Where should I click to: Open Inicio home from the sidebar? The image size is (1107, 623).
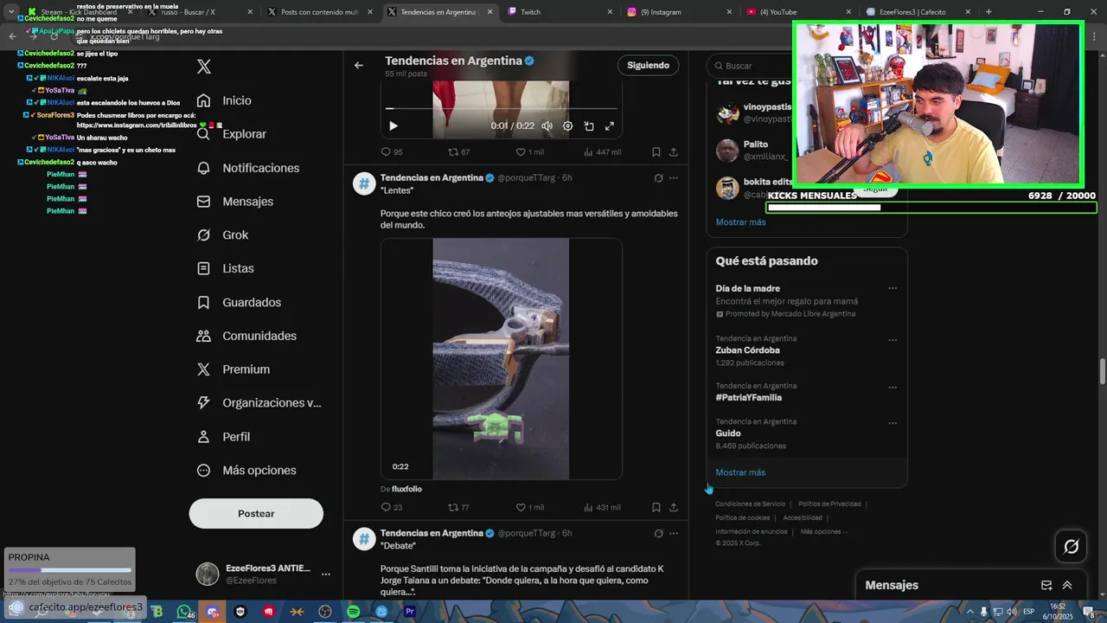(224, 100)
